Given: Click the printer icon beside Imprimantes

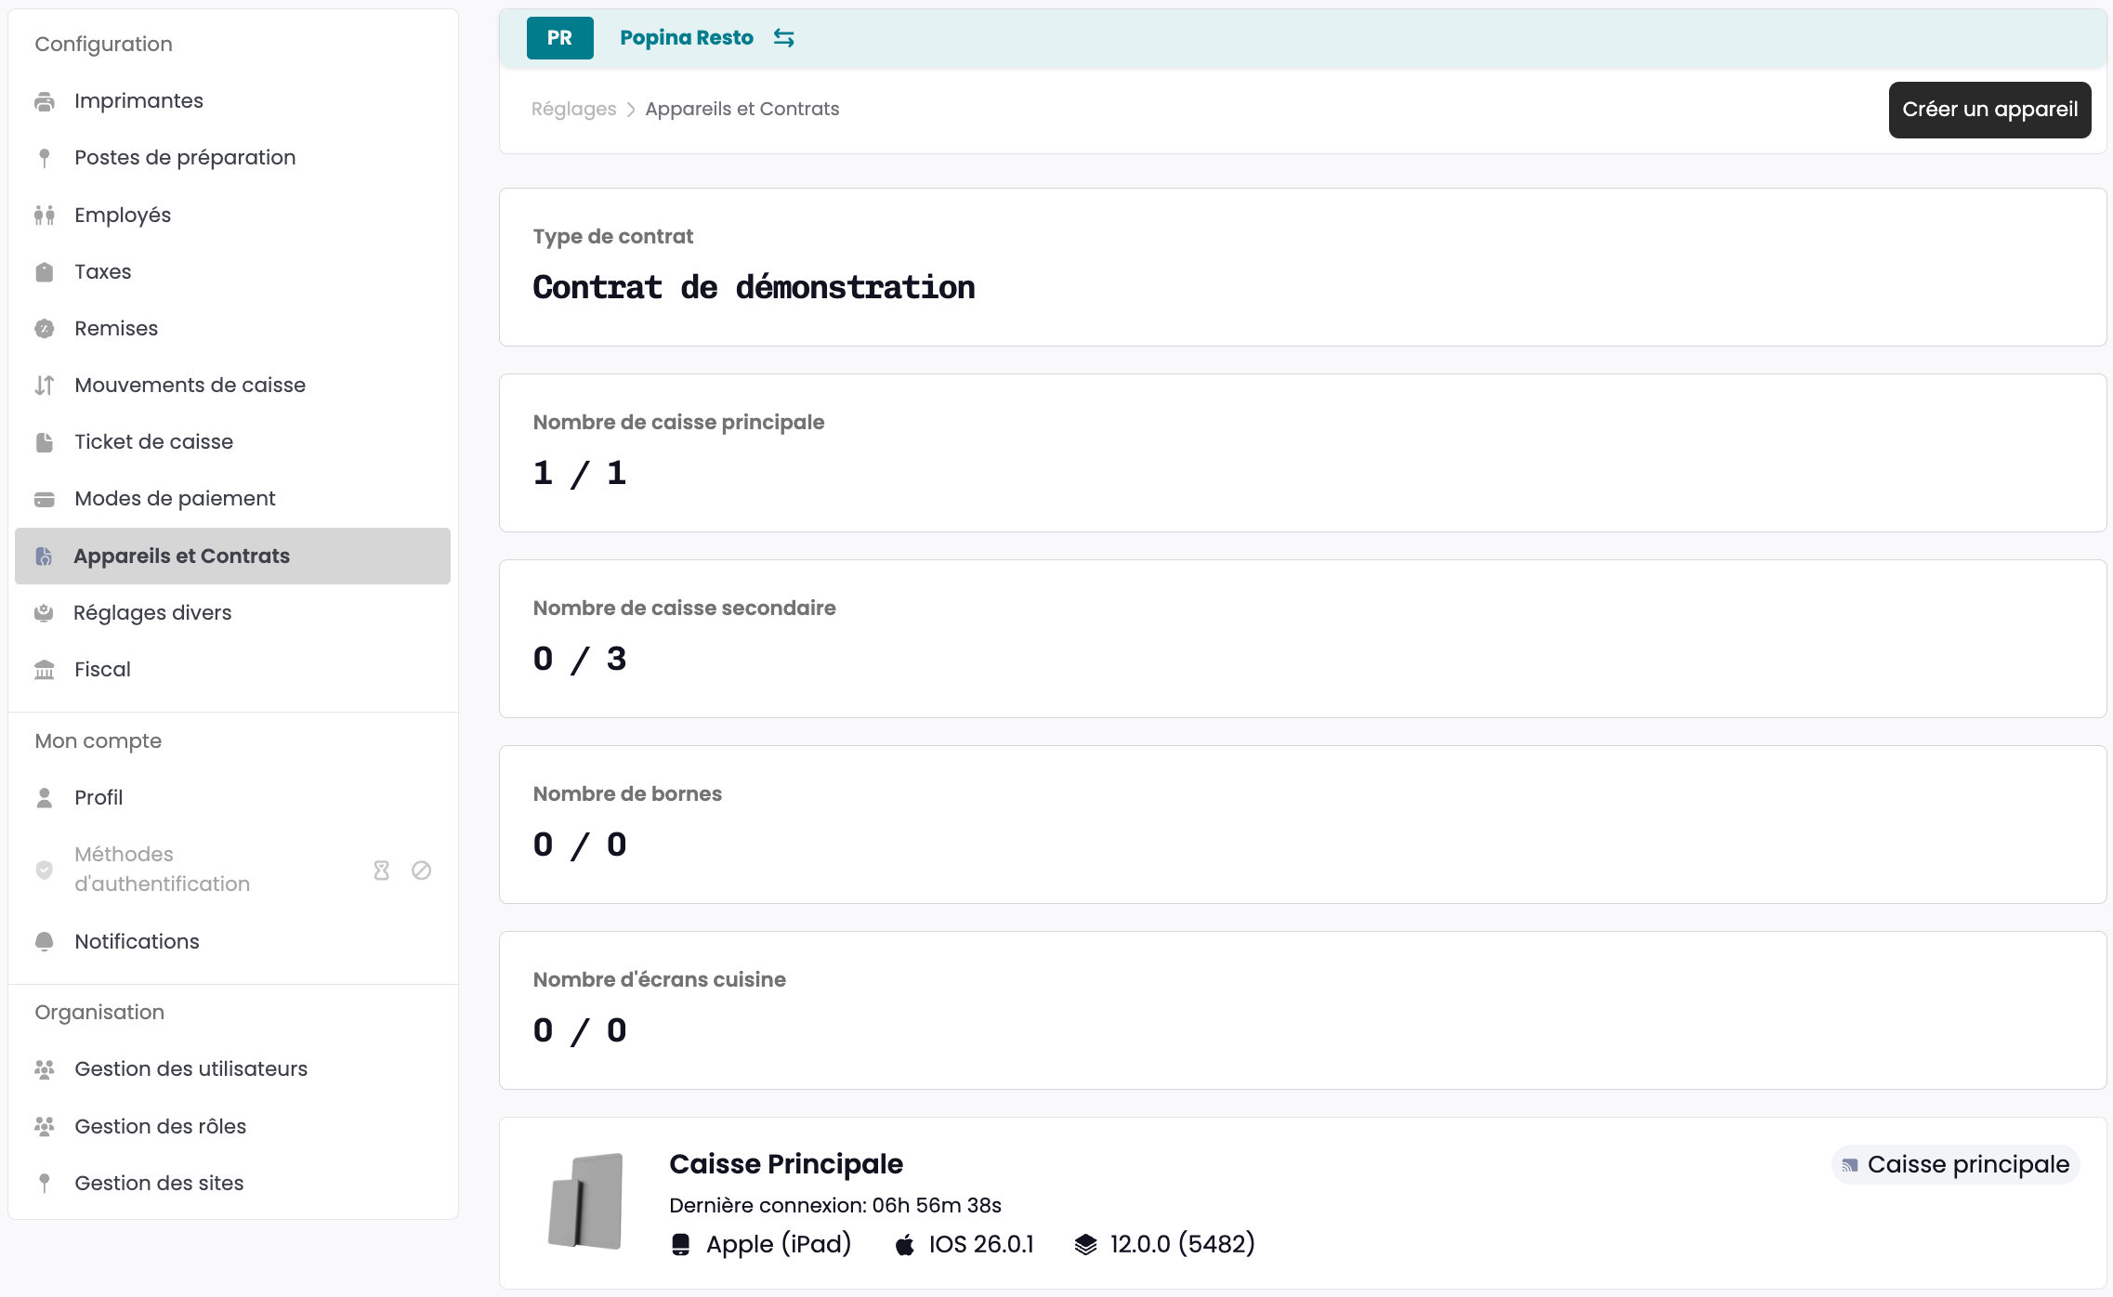Looking at the screenshot, I should (x=44, y=101).
